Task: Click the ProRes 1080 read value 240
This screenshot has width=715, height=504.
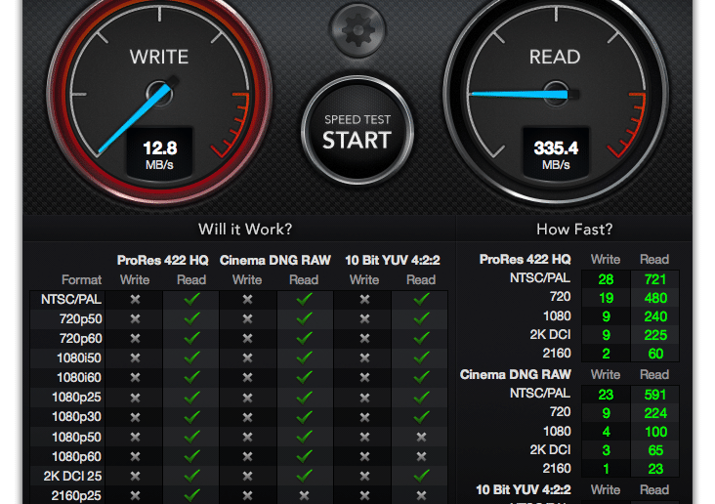Action: point(655,316)
